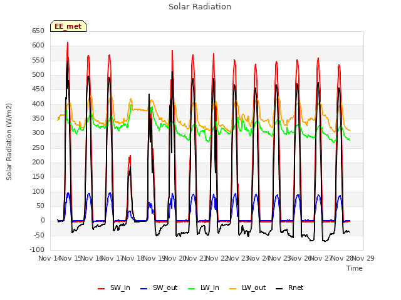
Task: Toggle the LW_out legend entry
Action: tap(247, 287)
